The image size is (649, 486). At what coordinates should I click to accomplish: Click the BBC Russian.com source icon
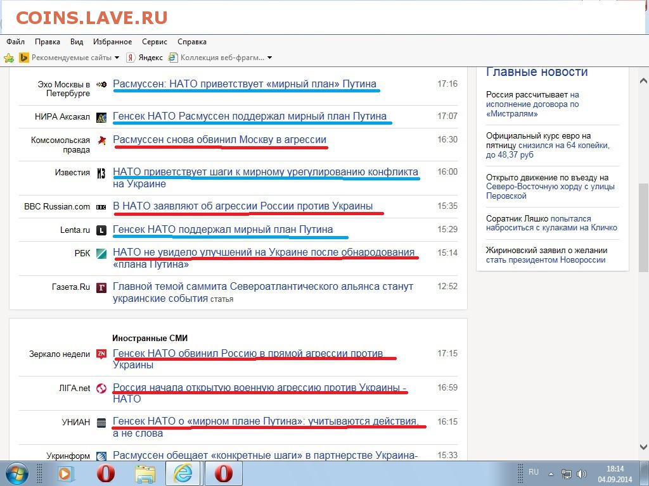point(101,207)
